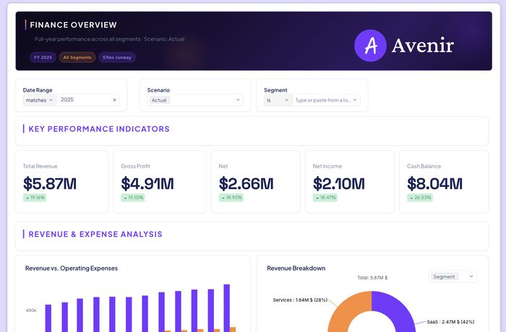Click the 'Services : 1.64M $ (28%)' label
Image resolution: width=506 pixels, height=332 pixels.
coord(300,300)
